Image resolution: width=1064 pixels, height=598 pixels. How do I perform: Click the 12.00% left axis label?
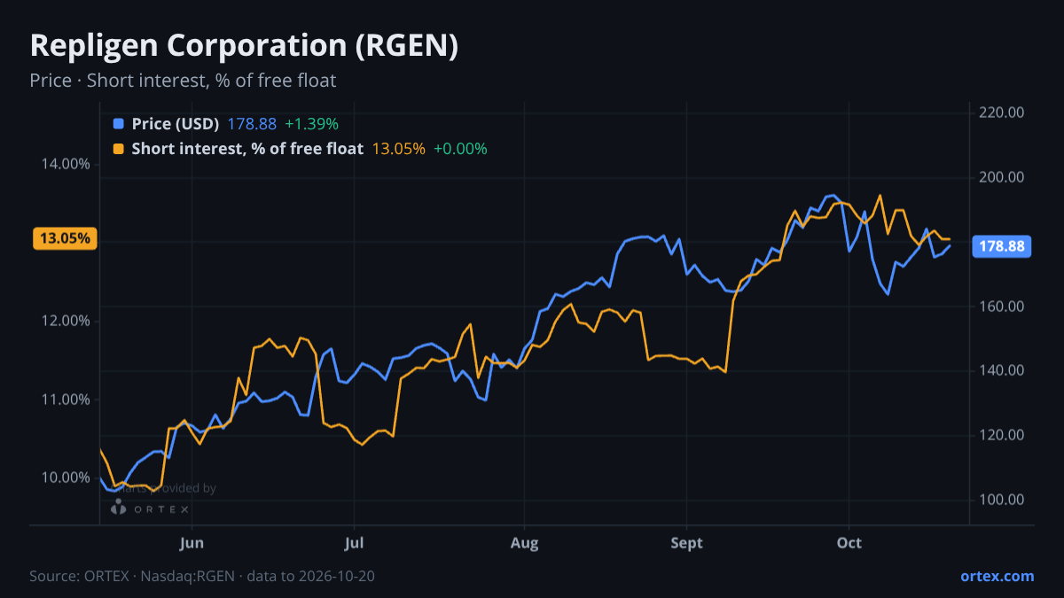tap(67, 321)
